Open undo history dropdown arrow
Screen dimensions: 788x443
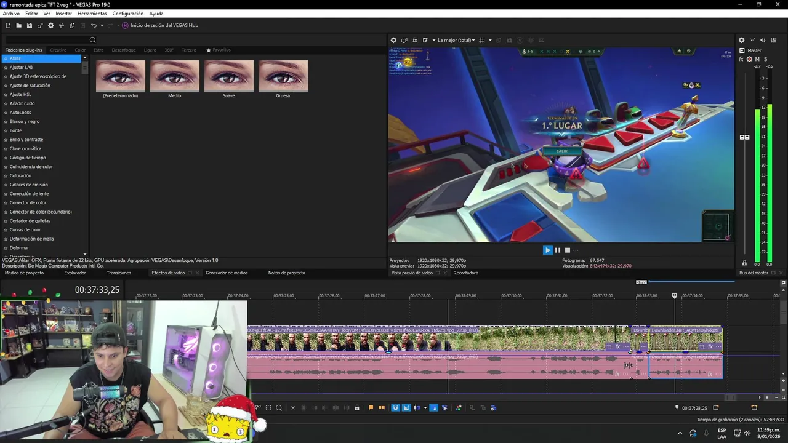(x=102, y=25)
